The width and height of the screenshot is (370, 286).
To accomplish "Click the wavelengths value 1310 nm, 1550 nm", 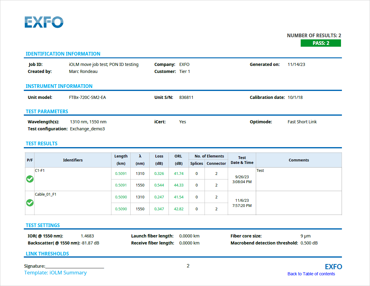I will [x=88, y=122].
